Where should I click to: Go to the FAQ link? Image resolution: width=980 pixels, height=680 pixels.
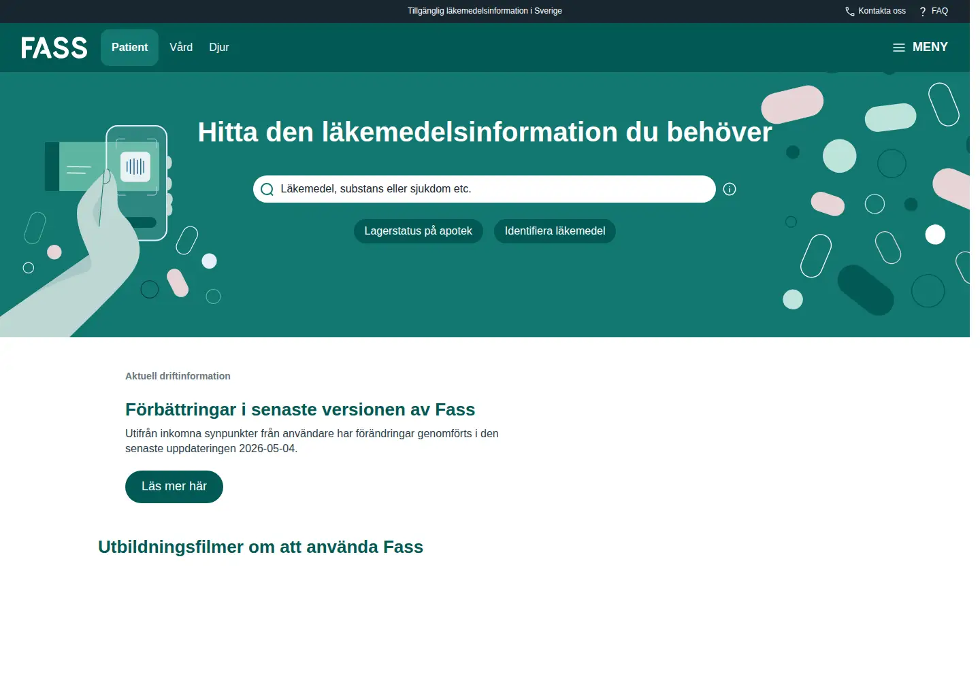[940, 11]
